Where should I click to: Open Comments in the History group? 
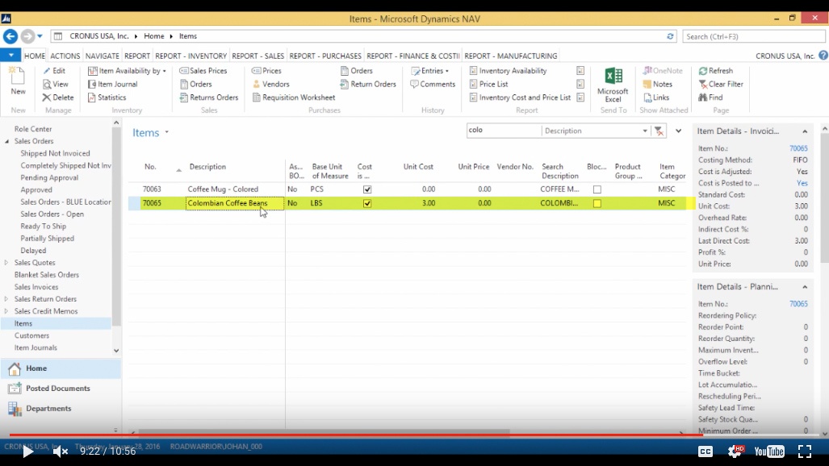tap(433, 84)
